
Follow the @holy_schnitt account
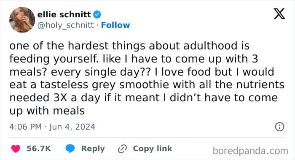coord(115,25)
